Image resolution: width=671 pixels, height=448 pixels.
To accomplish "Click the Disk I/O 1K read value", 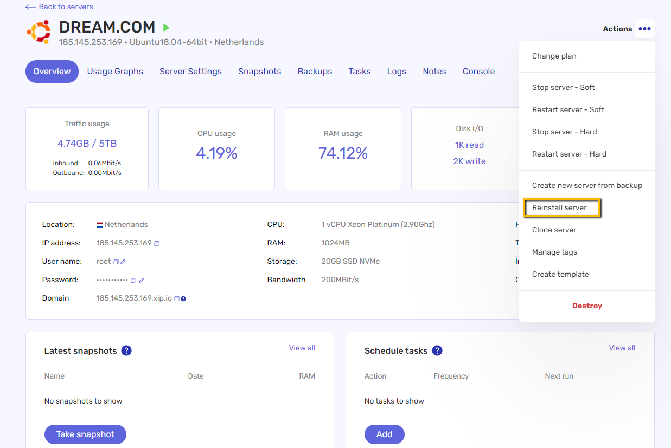I will point(469,145).
